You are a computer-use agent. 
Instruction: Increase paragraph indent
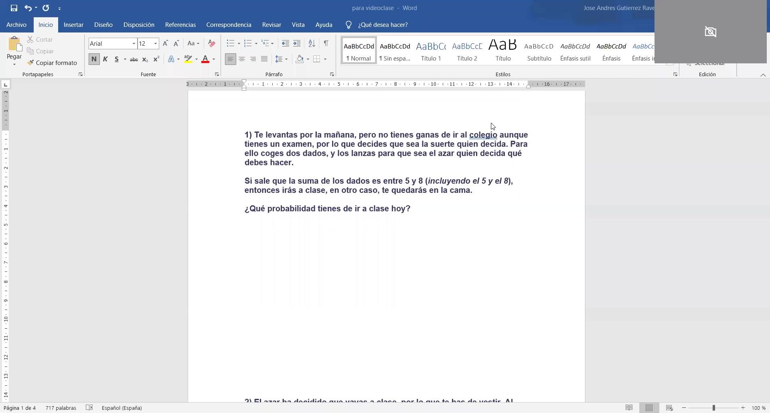coord(297,43)
